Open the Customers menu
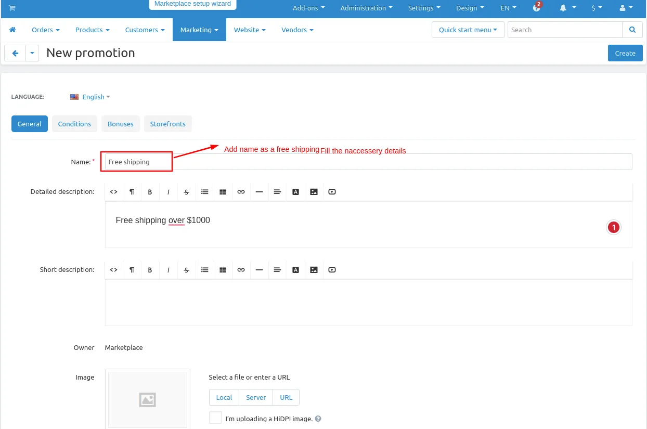This screenshot has width=647, height=429. pos(145,30)
